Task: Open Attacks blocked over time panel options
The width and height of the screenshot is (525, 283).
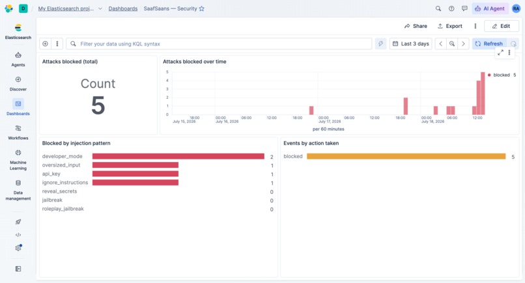Action: pos(509,53)
